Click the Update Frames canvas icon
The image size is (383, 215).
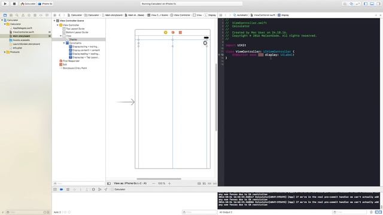tap(199, 183)
